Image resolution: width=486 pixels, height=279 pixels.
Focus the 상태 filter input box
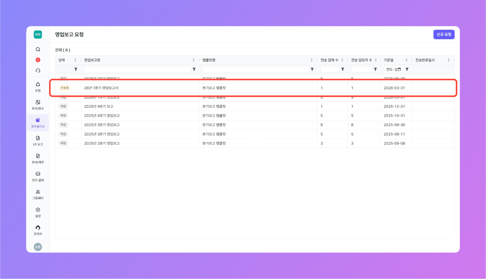65,69
